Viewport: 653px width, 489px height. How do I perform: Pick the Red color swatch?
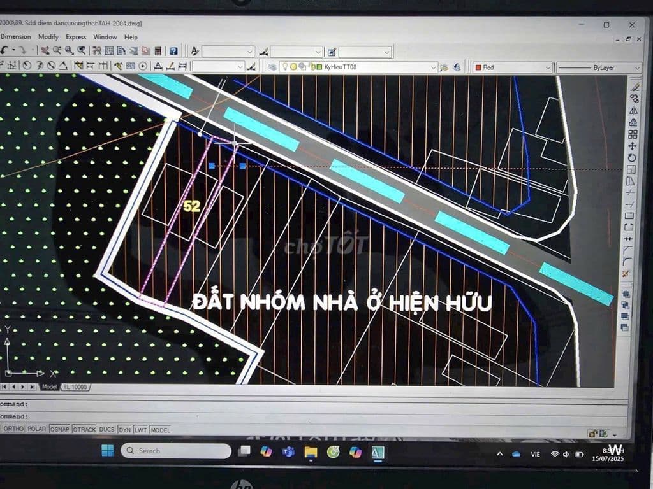477,66
